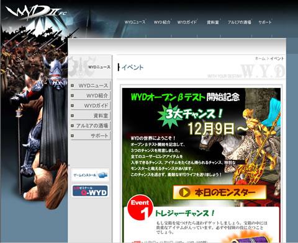Click the green 3大チャンス starburst graphic
The image size is (298, 243).
click(170, 116)
